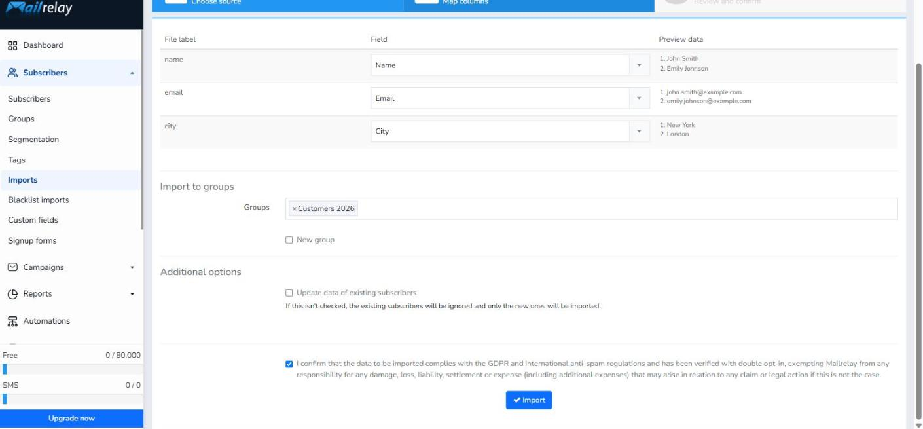This screenshot has width=923, height=429.
Task: Click the '0 / 80,000' usage value
Action: coord(123,355)
